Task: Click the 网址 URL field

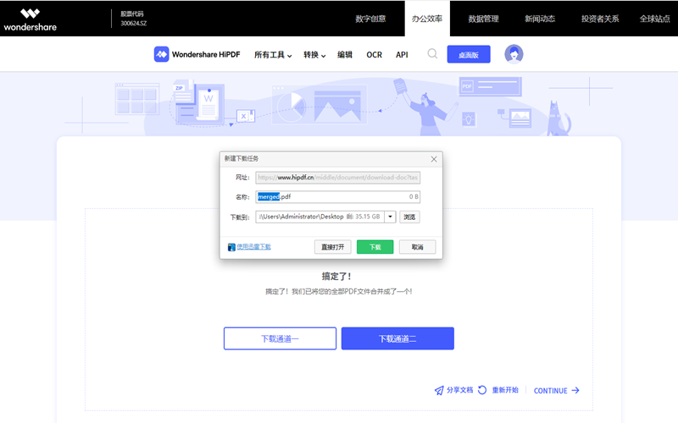Action: (x=337, y=178)
